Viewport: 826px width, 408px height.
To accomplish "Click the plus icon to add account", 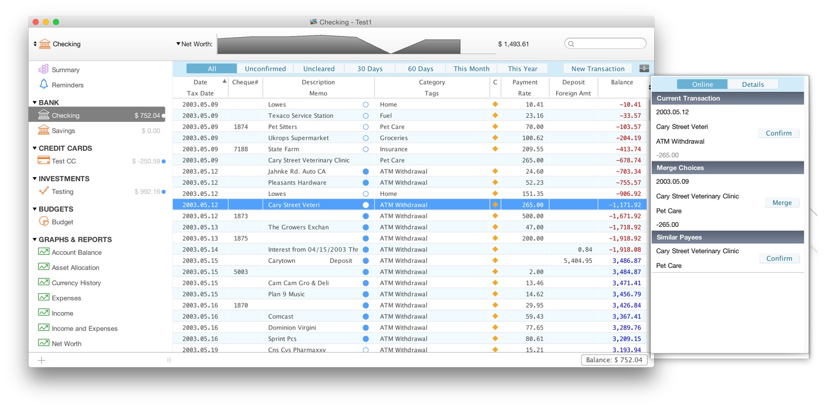I will coord(42,360).
